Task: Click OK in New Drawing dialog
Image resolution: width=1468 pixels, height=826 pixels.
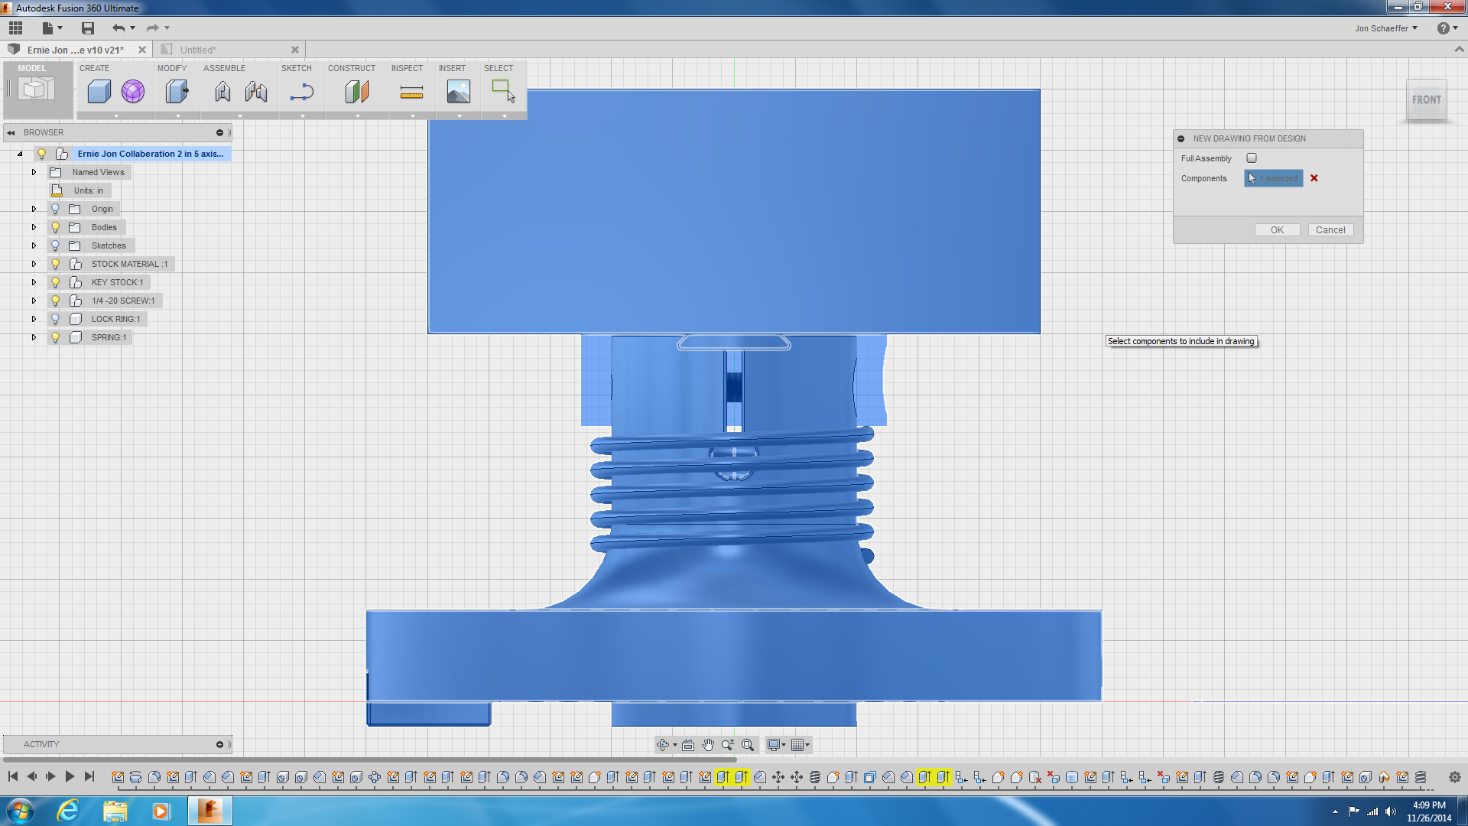Action: point(1277,230)
